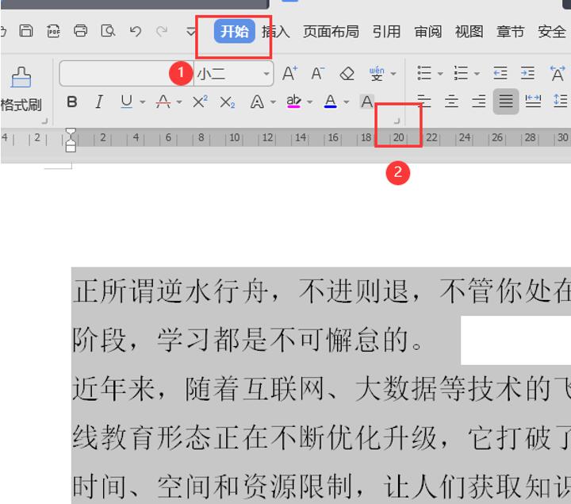Click the Chinese layout character scaling icon
Screen dimensions: 571x504
coord(558,73)
